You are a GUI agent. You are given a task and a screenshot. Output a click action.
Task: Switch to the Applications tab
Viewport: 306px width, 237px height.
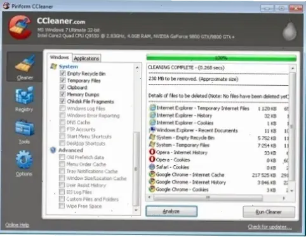(86, 58)
